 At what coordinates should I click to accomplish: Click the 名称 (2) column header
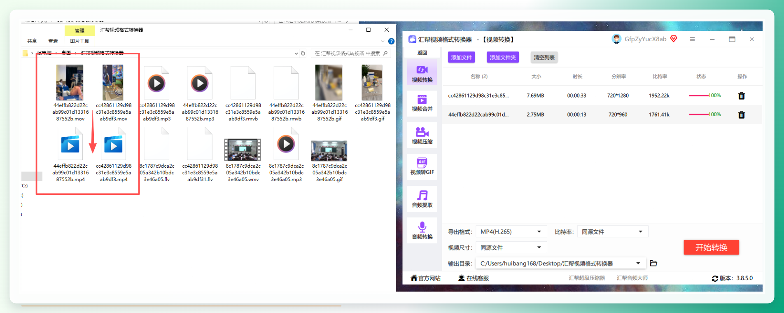tap(479, 77)
